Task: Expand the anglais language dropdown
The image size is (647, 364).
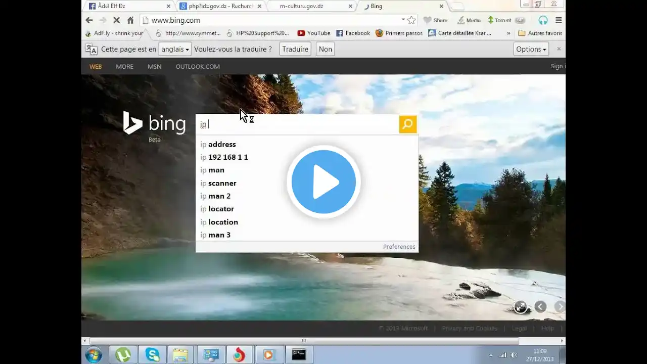Action: click(175, 49)
